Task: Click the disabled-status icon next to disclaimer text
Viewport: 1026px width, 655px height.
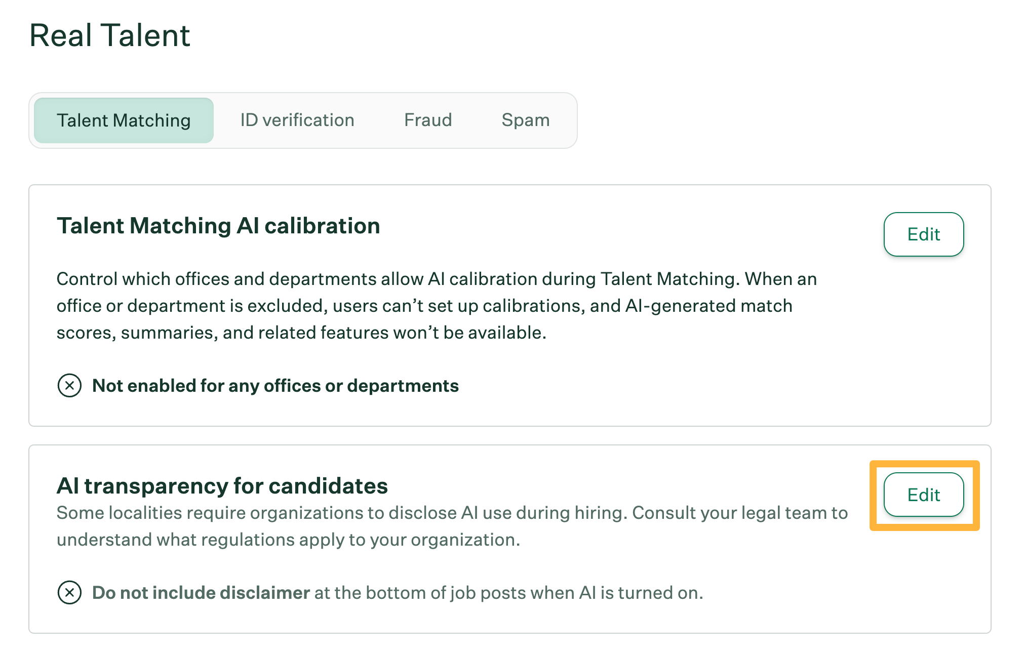Action: point(69,592)
